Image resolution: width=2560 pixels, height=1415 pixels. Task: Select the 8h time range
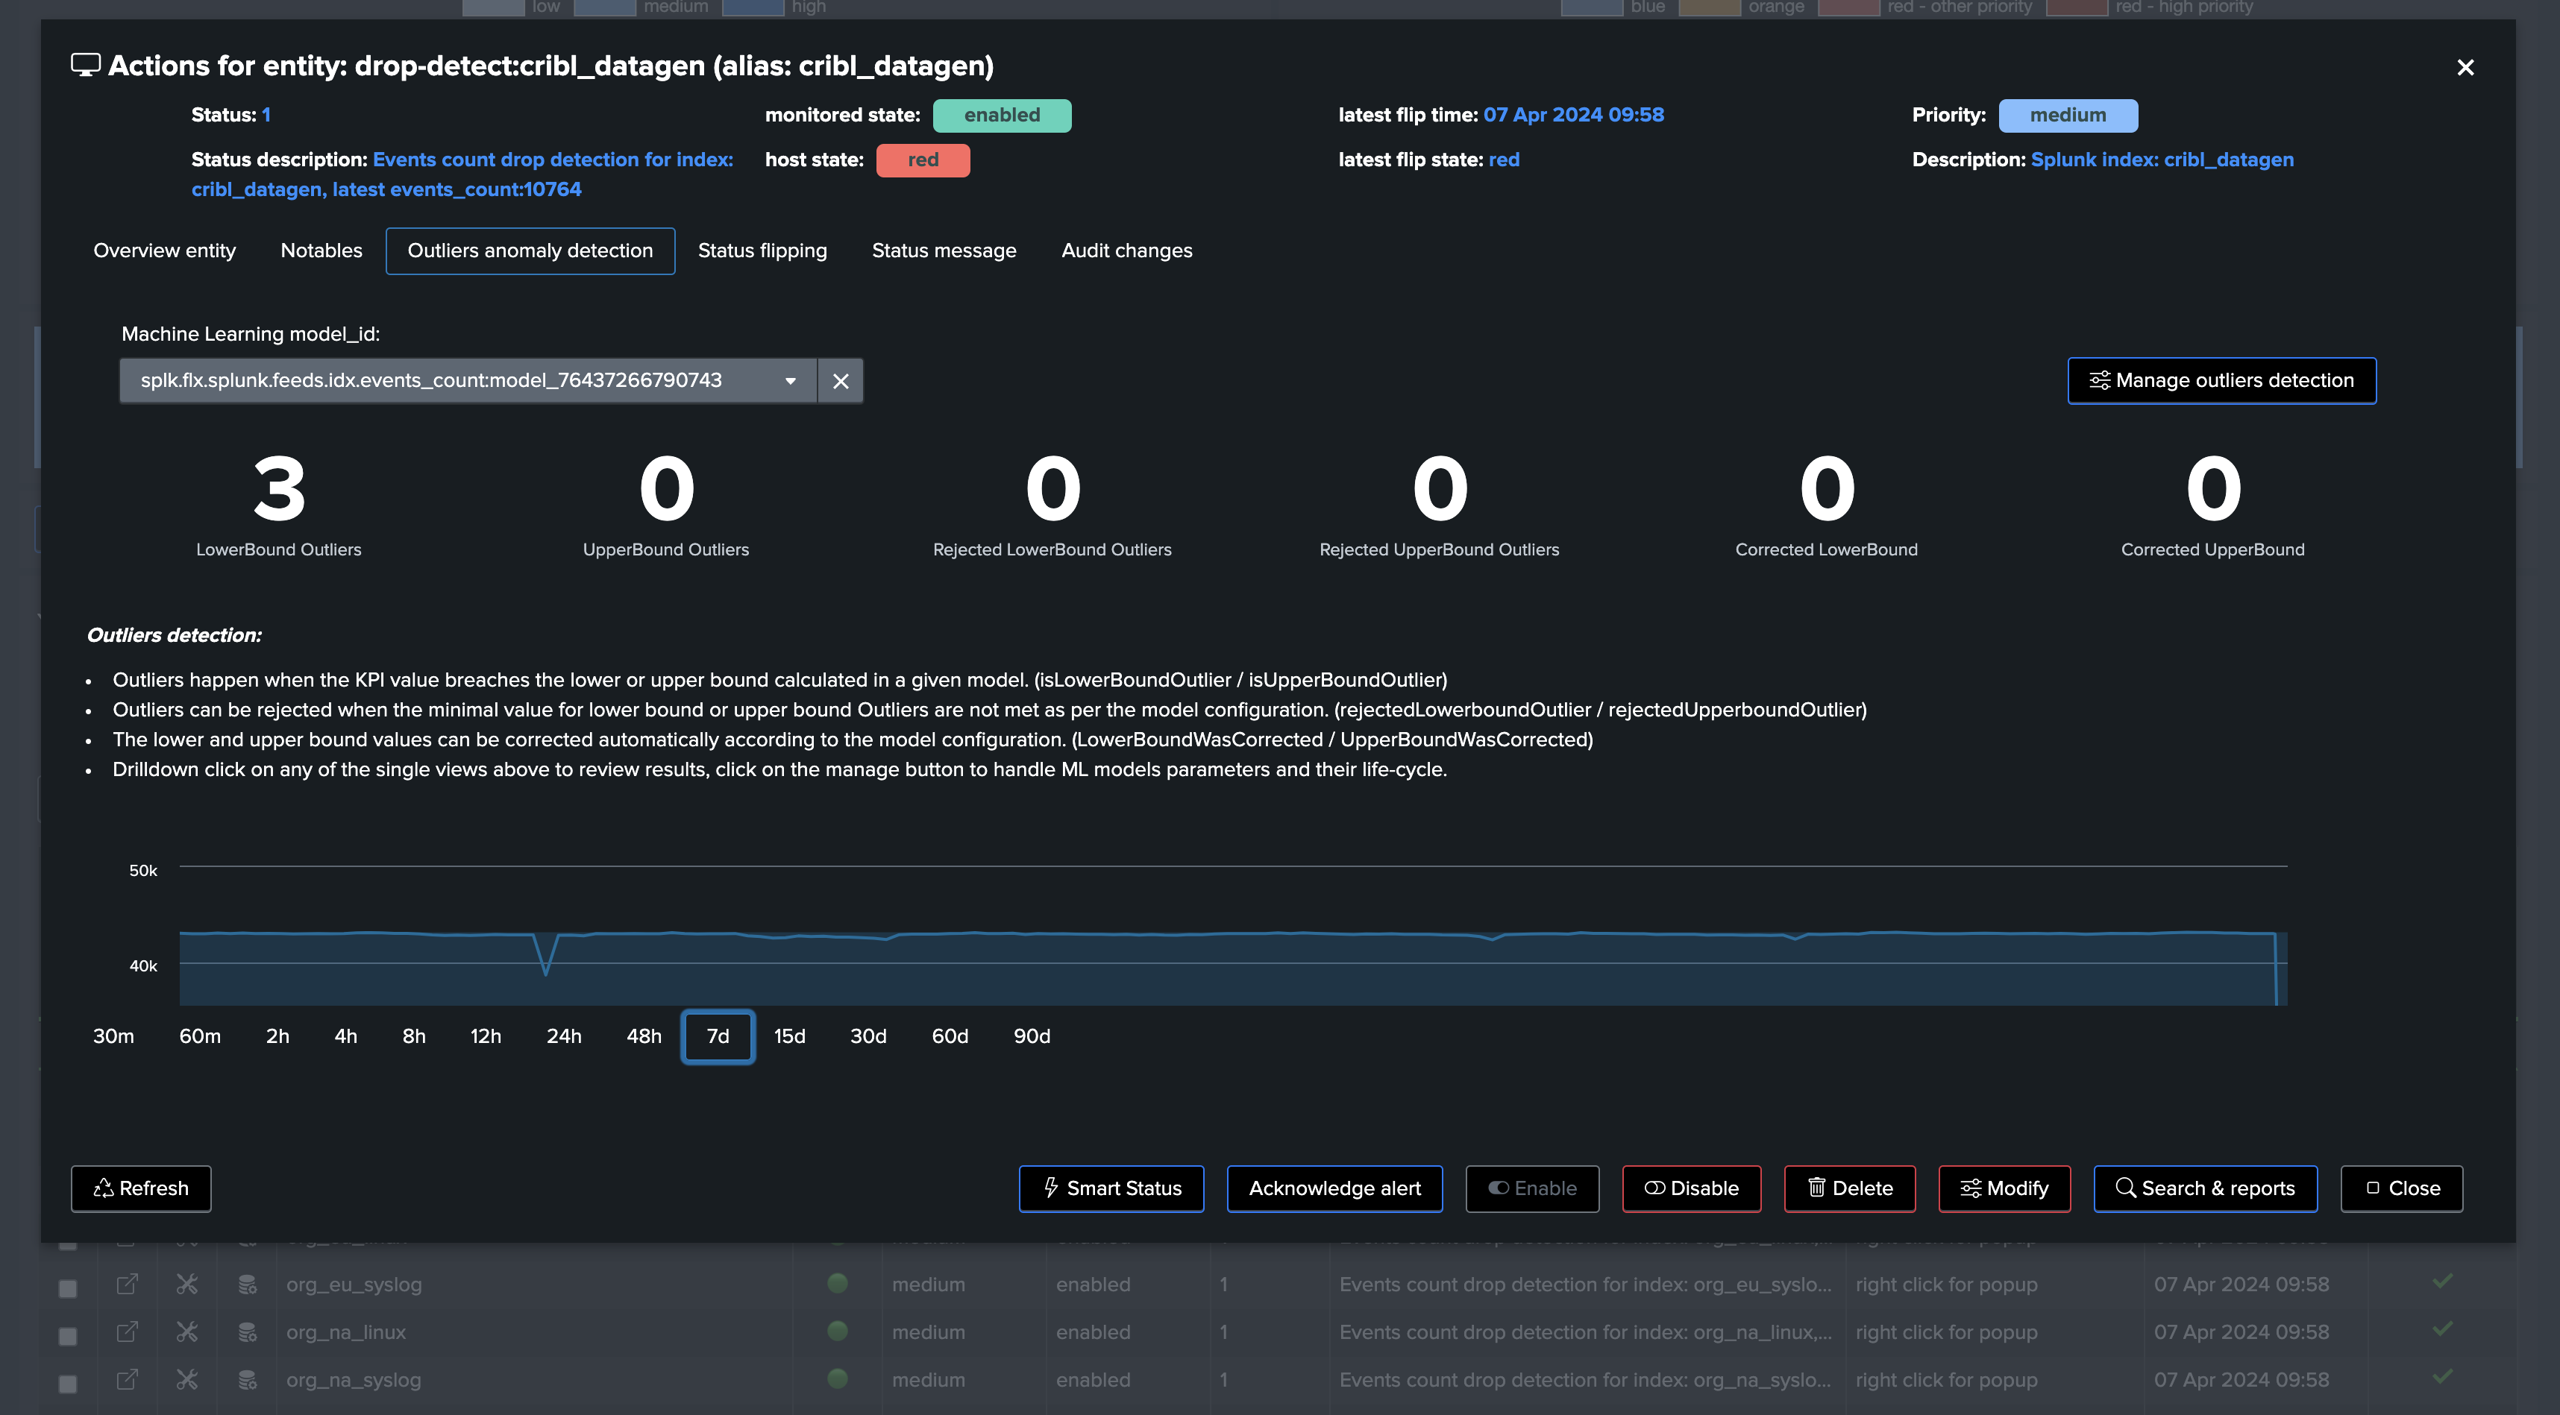pyautogui.click(x=415, y=1036)
